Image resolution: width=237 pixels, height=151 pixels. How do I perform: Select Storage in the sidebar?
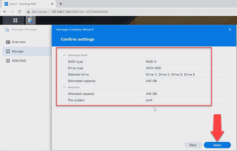pyautogui.click(x=27, y=51)
